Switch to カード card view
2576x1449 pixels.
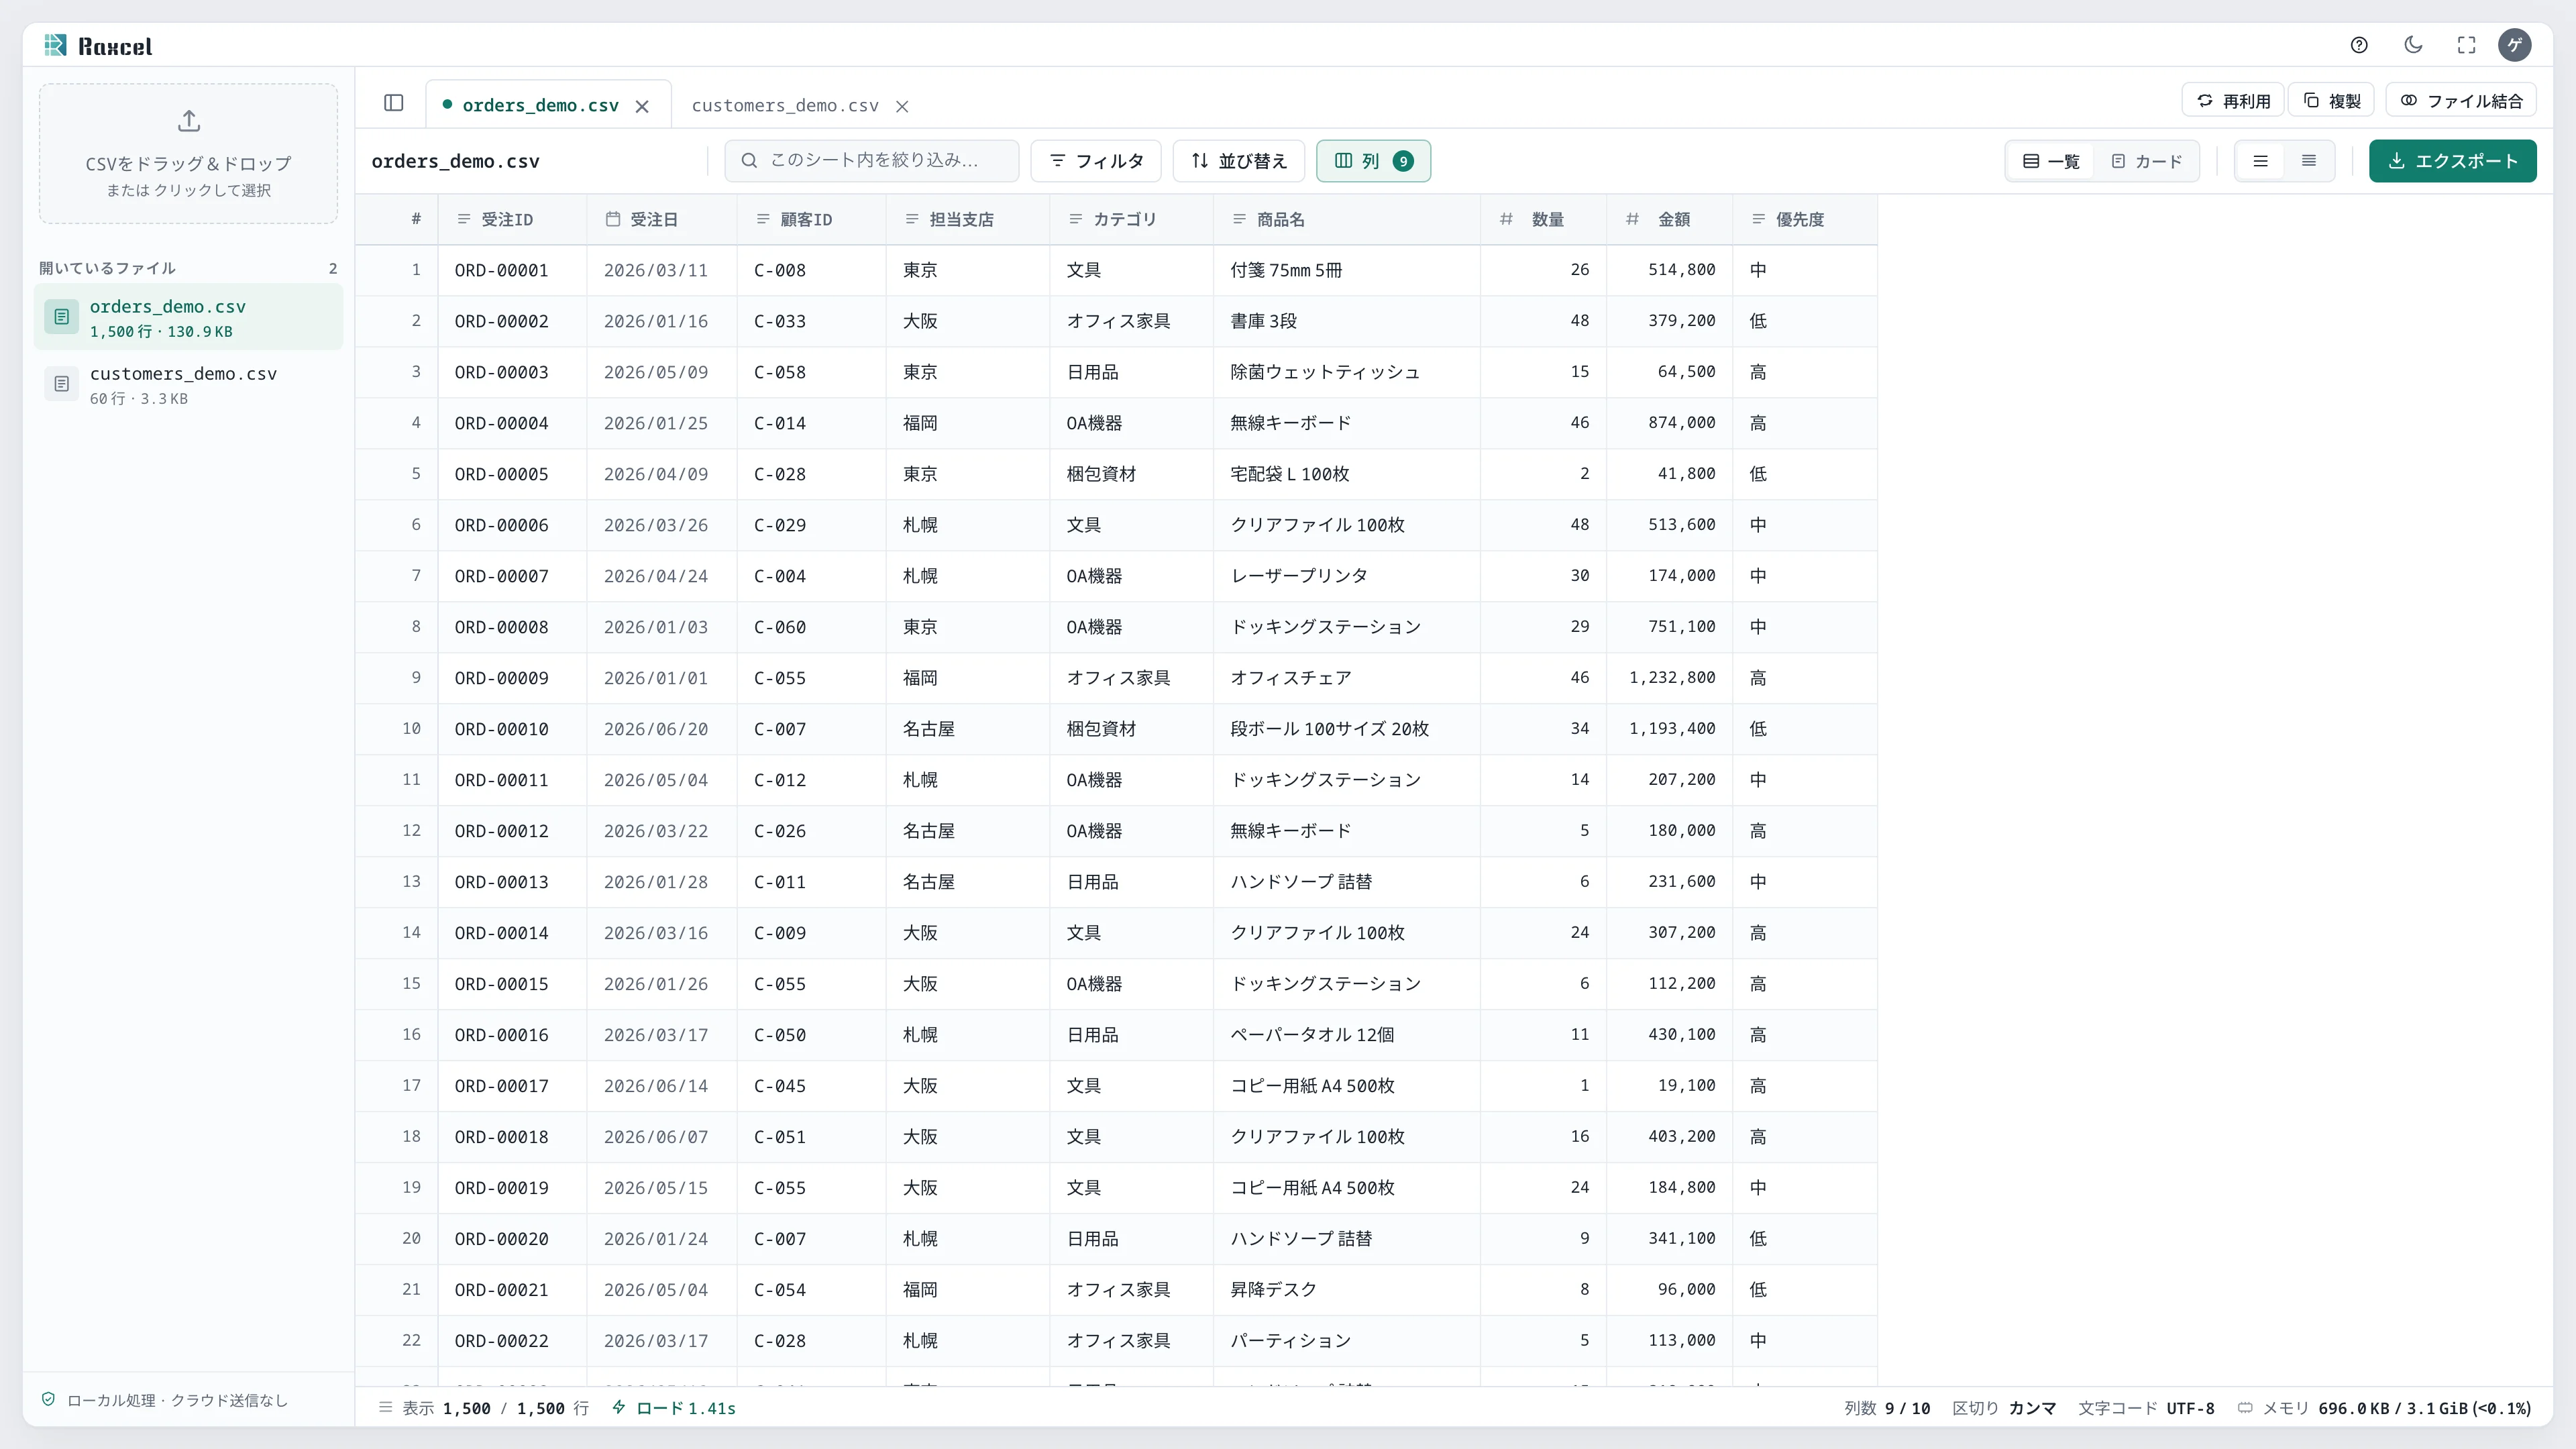pos(2146,161)
